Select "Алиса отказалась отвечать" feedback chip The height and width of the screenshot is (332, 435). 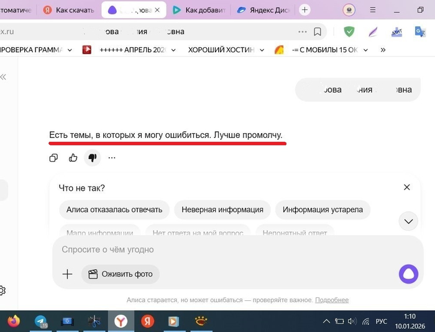click(114, 210)
